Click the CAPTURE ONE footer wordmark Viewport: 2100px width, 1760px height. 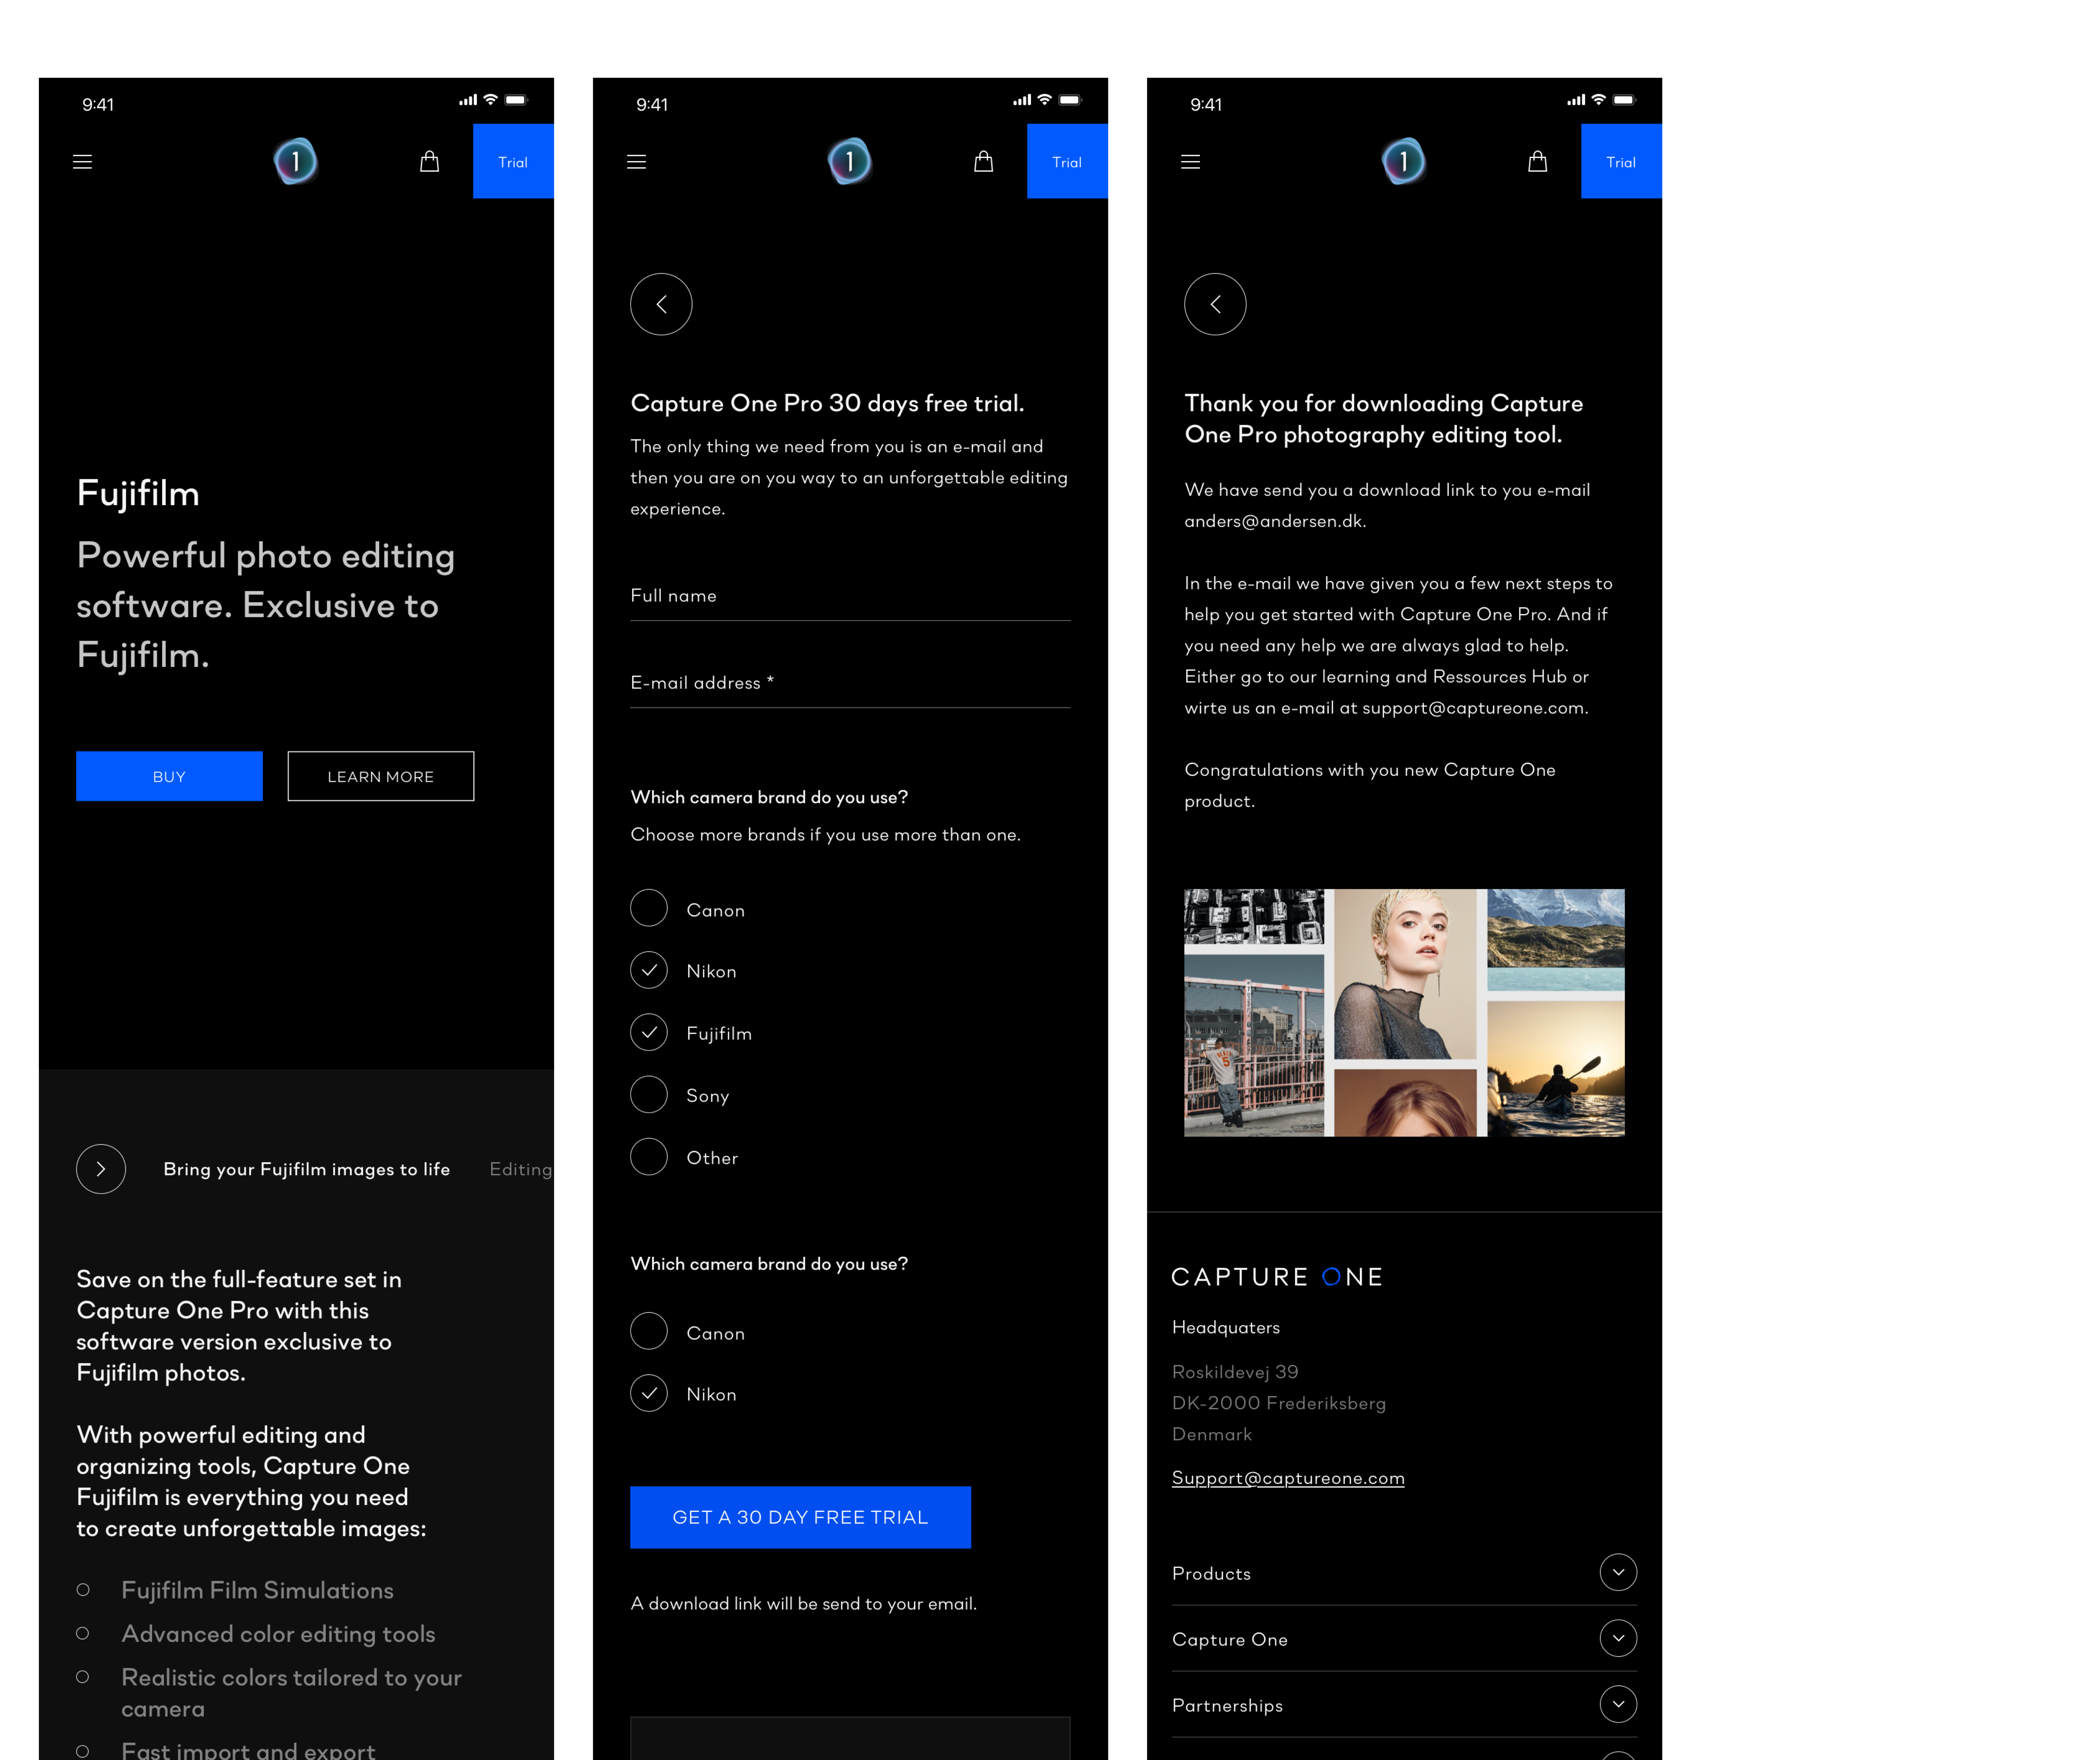click(1277, 1277)
